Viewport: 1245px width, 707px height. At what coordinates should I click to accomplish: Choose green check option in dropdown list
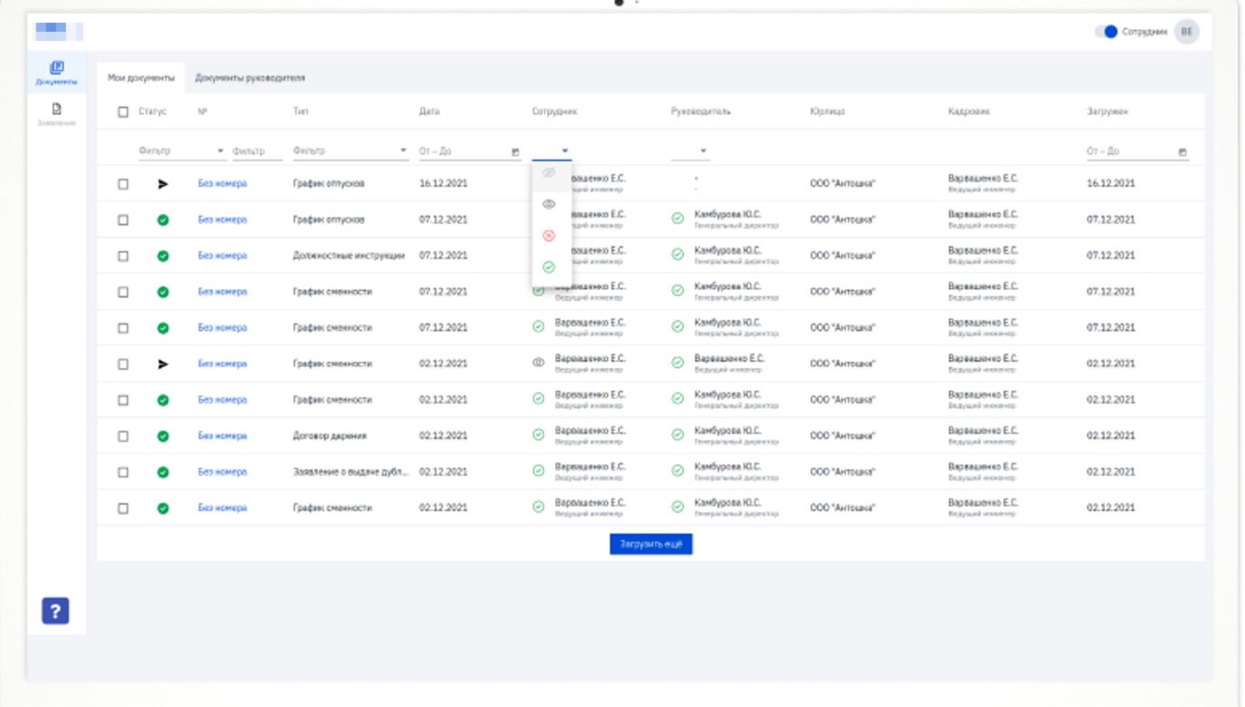549,267
